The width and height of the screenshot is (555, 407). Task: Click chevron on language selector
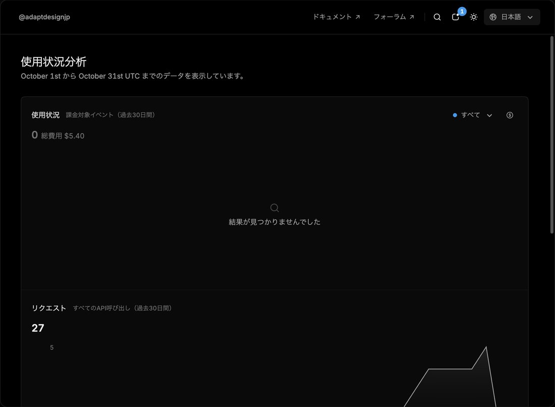(530, 17)
